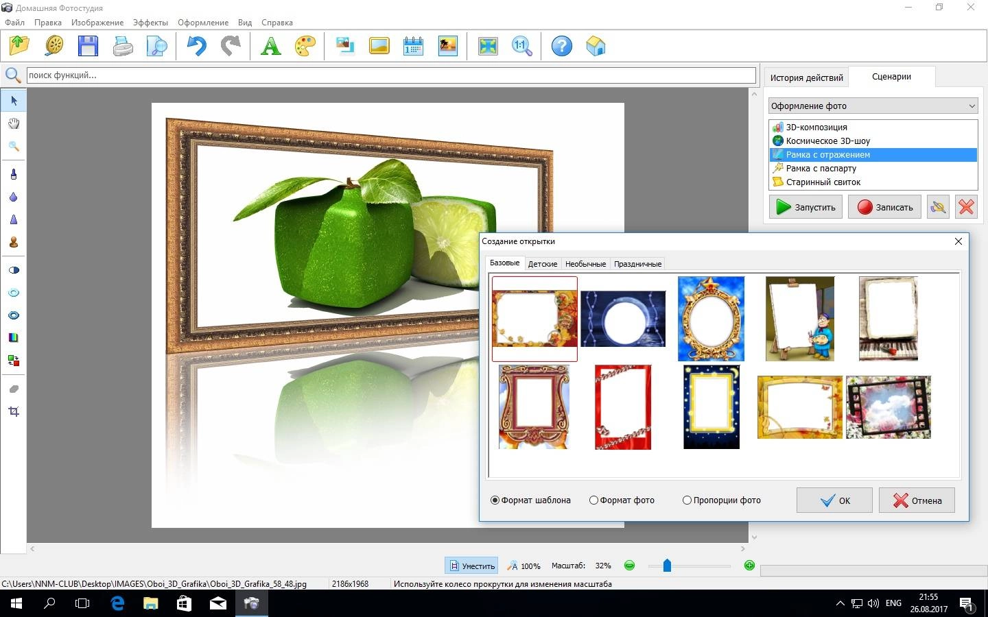The image size is (988, 617).
Task: Click the 3D box toolbar icon
Action: coord(596,46)
